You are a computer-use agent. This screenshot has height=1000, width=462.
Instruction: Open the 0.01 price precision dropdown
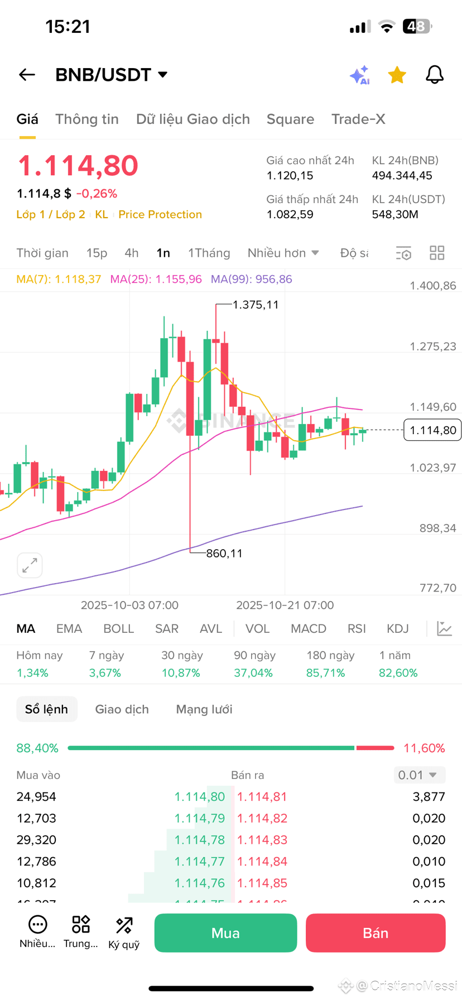(x=418, y=775)
